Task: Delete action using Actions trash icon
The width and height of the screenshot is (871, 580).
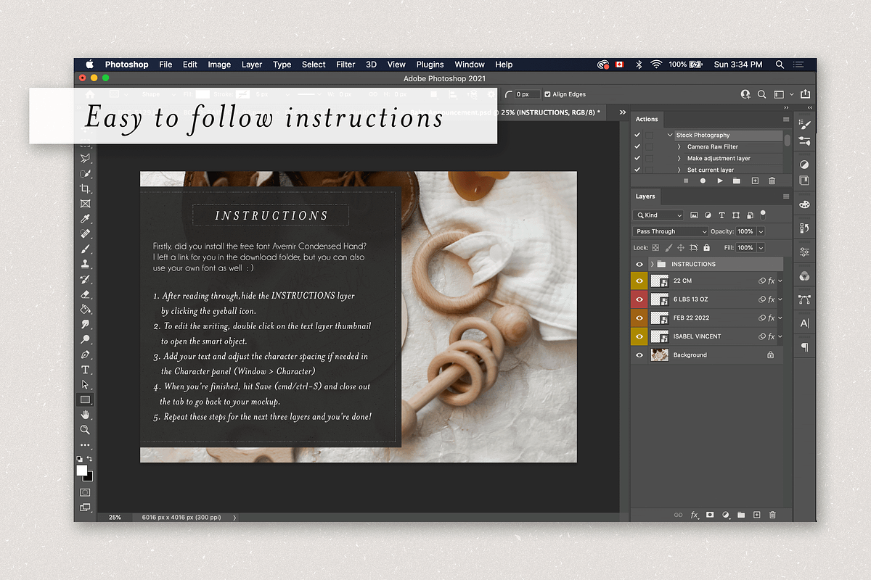Action: pyautogui.click(x=772, y=181)
